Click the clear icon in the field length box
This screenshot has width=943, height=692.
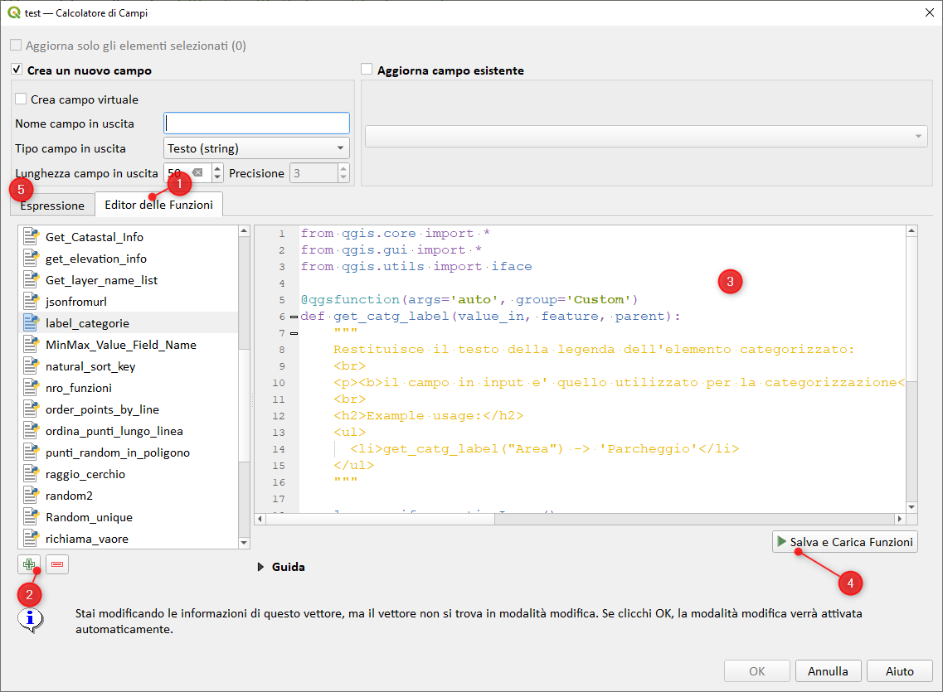click(197, 172)
